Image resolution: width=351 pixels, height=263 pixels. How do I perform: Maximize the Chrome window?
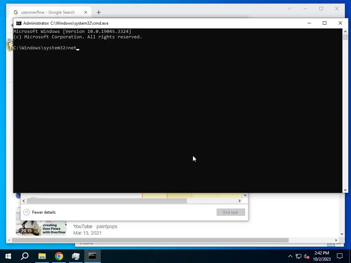(x=321, y=9)
